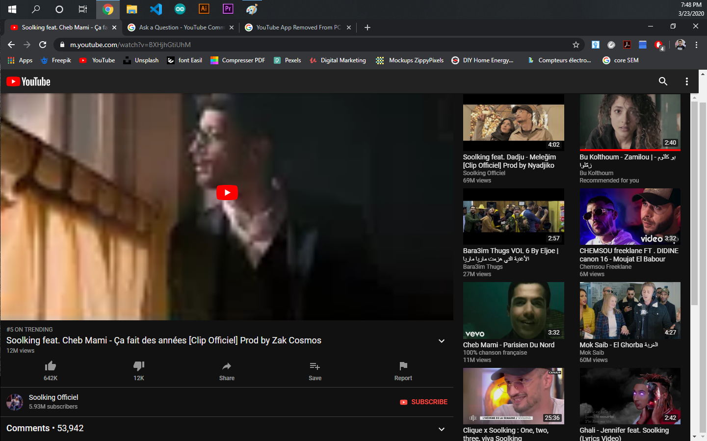Launch Visual Studio Code from taskbar
Screen dimensions: 707x441
156,9
